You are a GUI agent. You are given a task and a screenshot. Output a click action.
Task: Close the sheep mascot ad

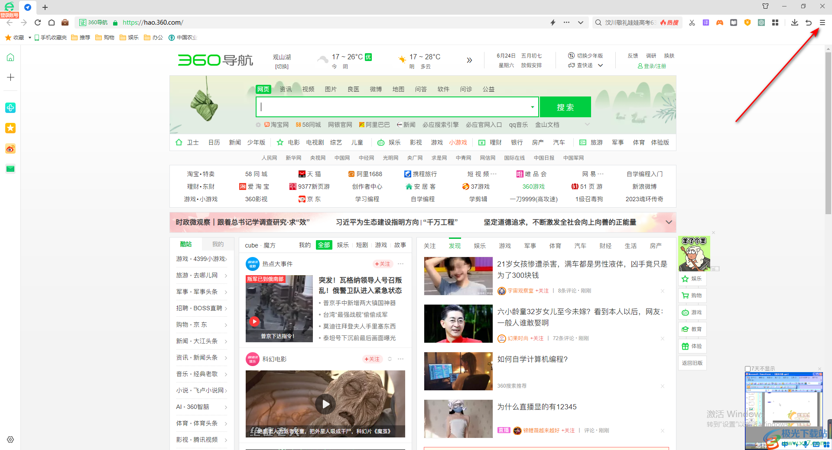pos(713,233)
